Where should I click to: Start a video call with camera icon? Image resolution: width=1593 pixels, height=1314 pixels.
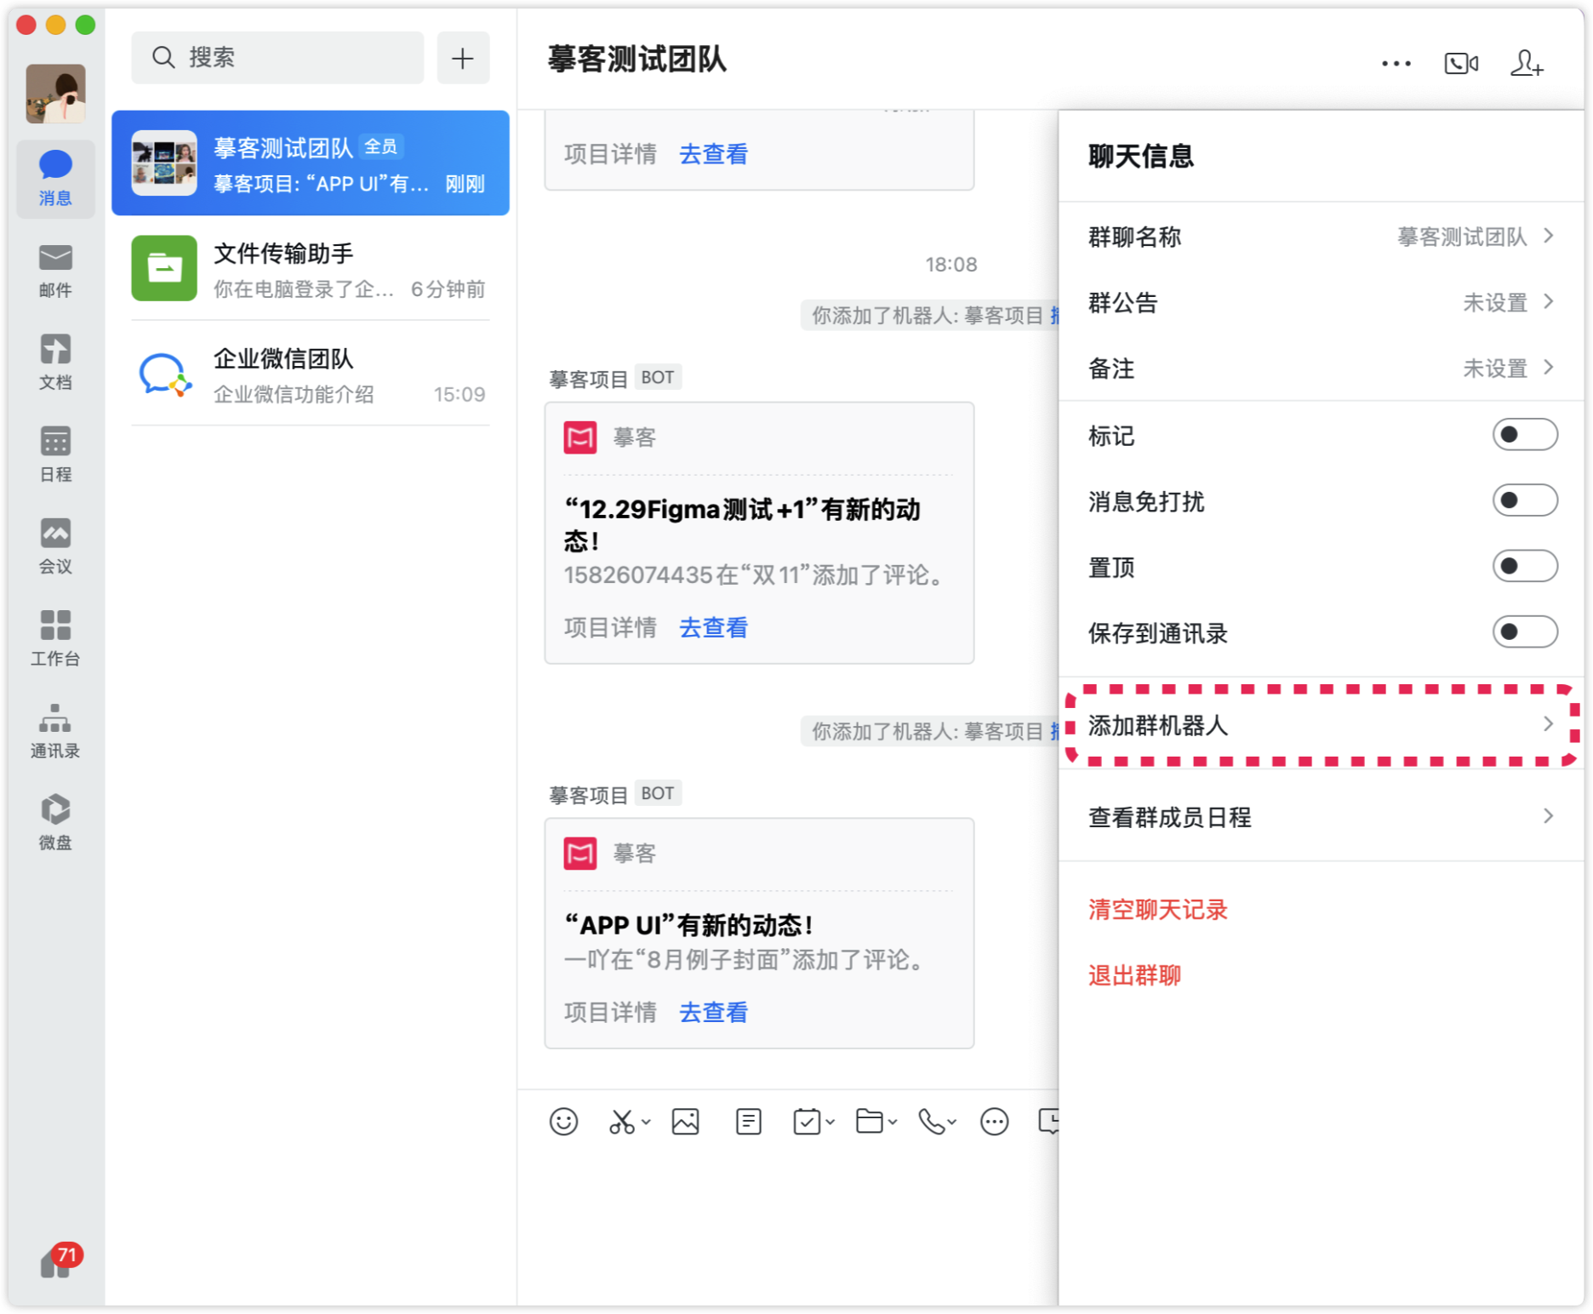pos(1460,64)
